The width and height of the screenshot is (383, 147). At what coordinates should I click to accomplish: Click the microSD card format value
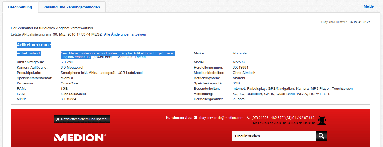click(x=68, y=78)
